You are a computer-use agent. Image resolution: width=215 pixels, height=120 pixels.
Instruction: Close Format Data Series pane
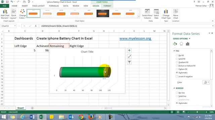click(212, 33)
